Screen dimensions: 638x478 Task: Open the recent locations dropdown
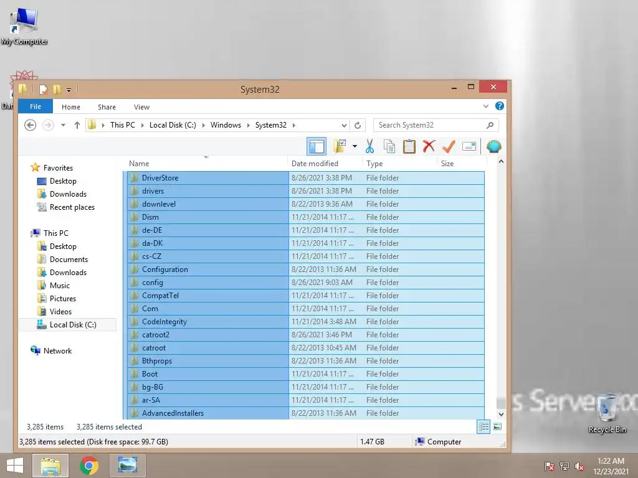(x=63, y=125)
